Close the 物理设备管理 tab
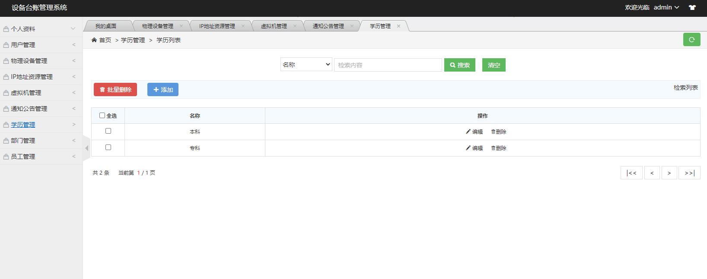This screenshot has height=279, width=707. [181, 26]
